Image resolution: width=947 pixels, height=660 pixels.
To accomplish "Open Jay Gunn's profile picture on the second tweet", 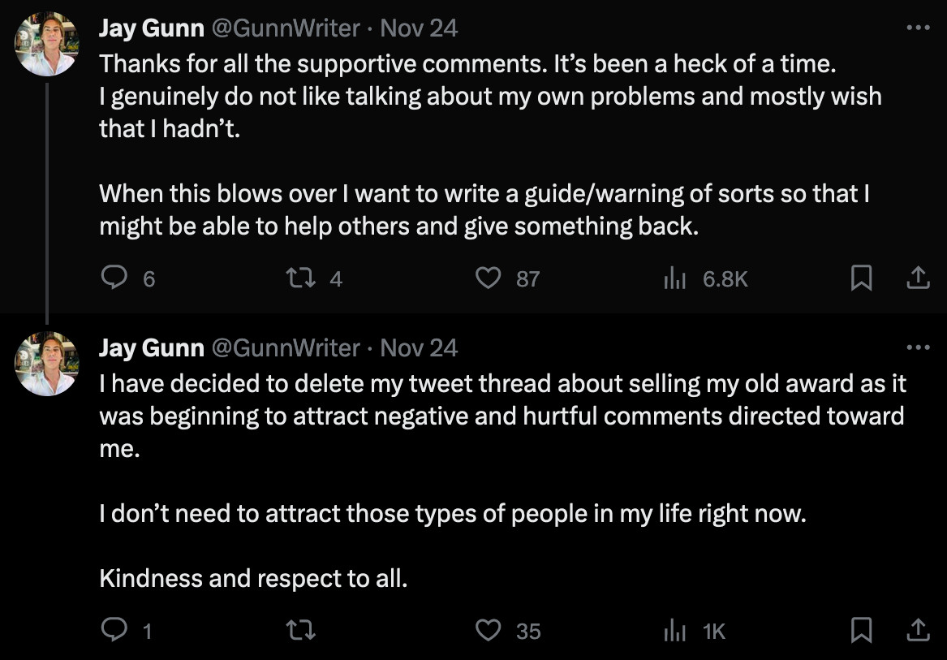I will (x=46, y=363).
